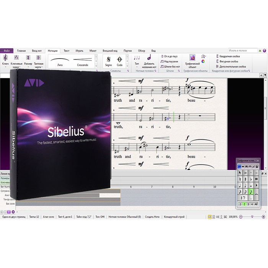Add a Дополнительная скобка sub-bracket
This screenshot has width=268, height=268.
click(x=231, y=67)
